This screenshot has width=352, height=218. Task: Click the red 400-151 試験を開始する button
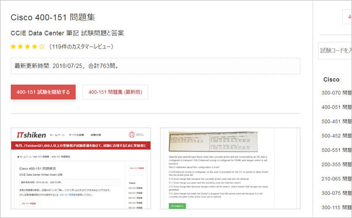43,92
